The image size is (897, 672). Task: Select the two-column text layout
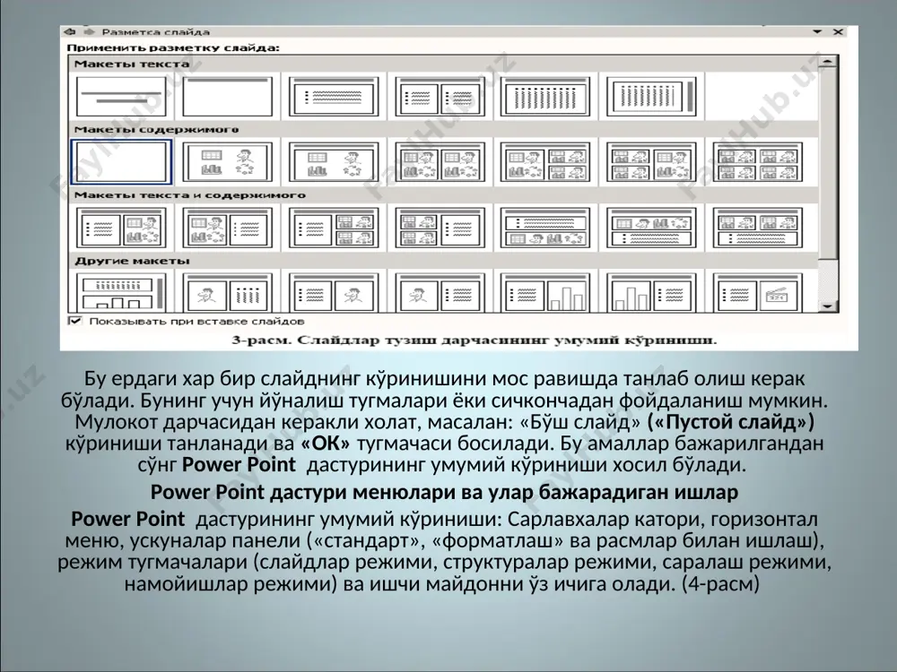[440, 97]
